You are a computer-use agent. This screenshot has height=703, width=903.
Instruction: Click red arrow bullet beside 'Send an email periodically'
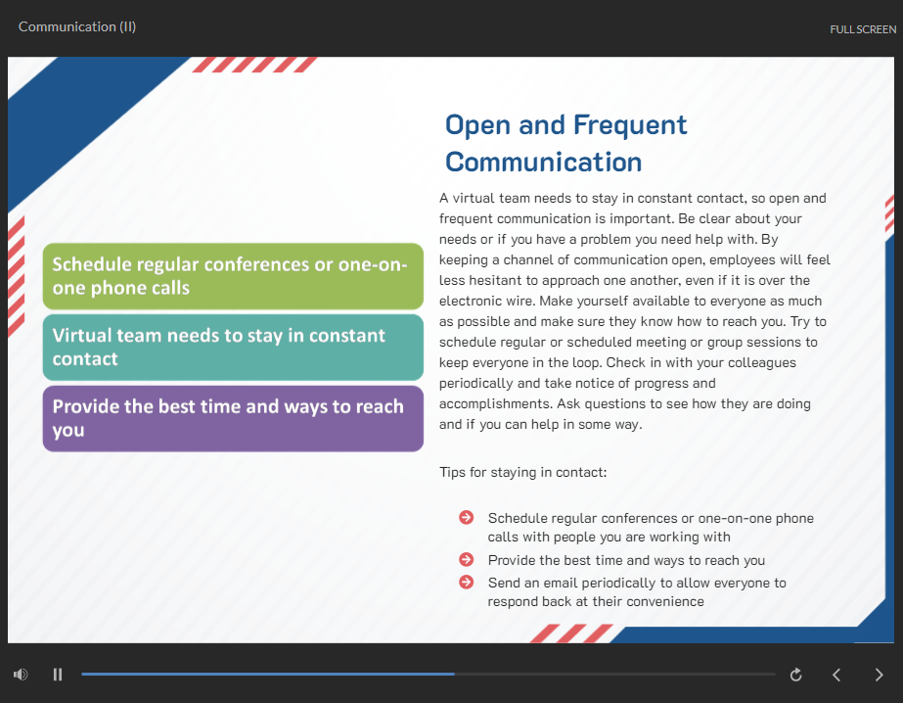[x=467, y=583]
